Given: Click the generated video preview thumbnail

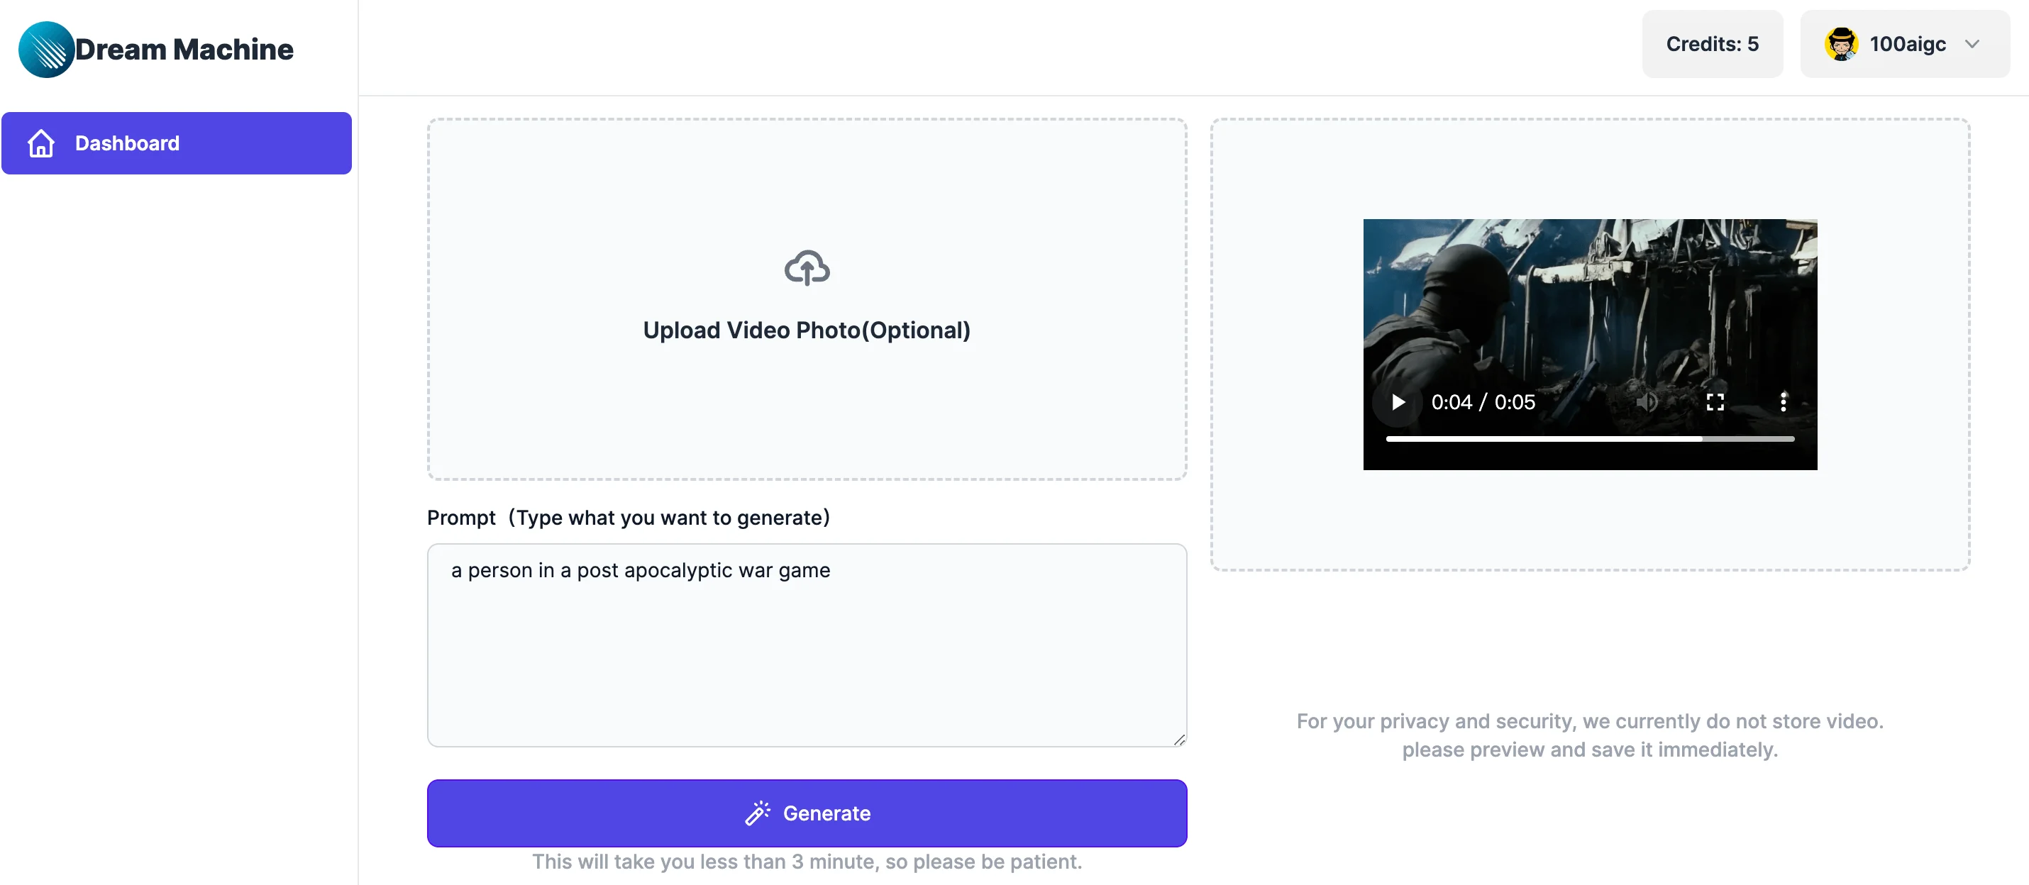Looking at the screenshot, I should pos(1589,307).
